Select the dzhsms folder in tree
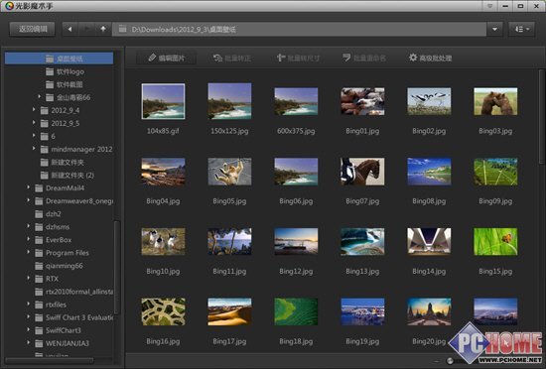Image resolution: width=546 pixels, height=369 pixels. pyautogui.click(x=58, y=227)
